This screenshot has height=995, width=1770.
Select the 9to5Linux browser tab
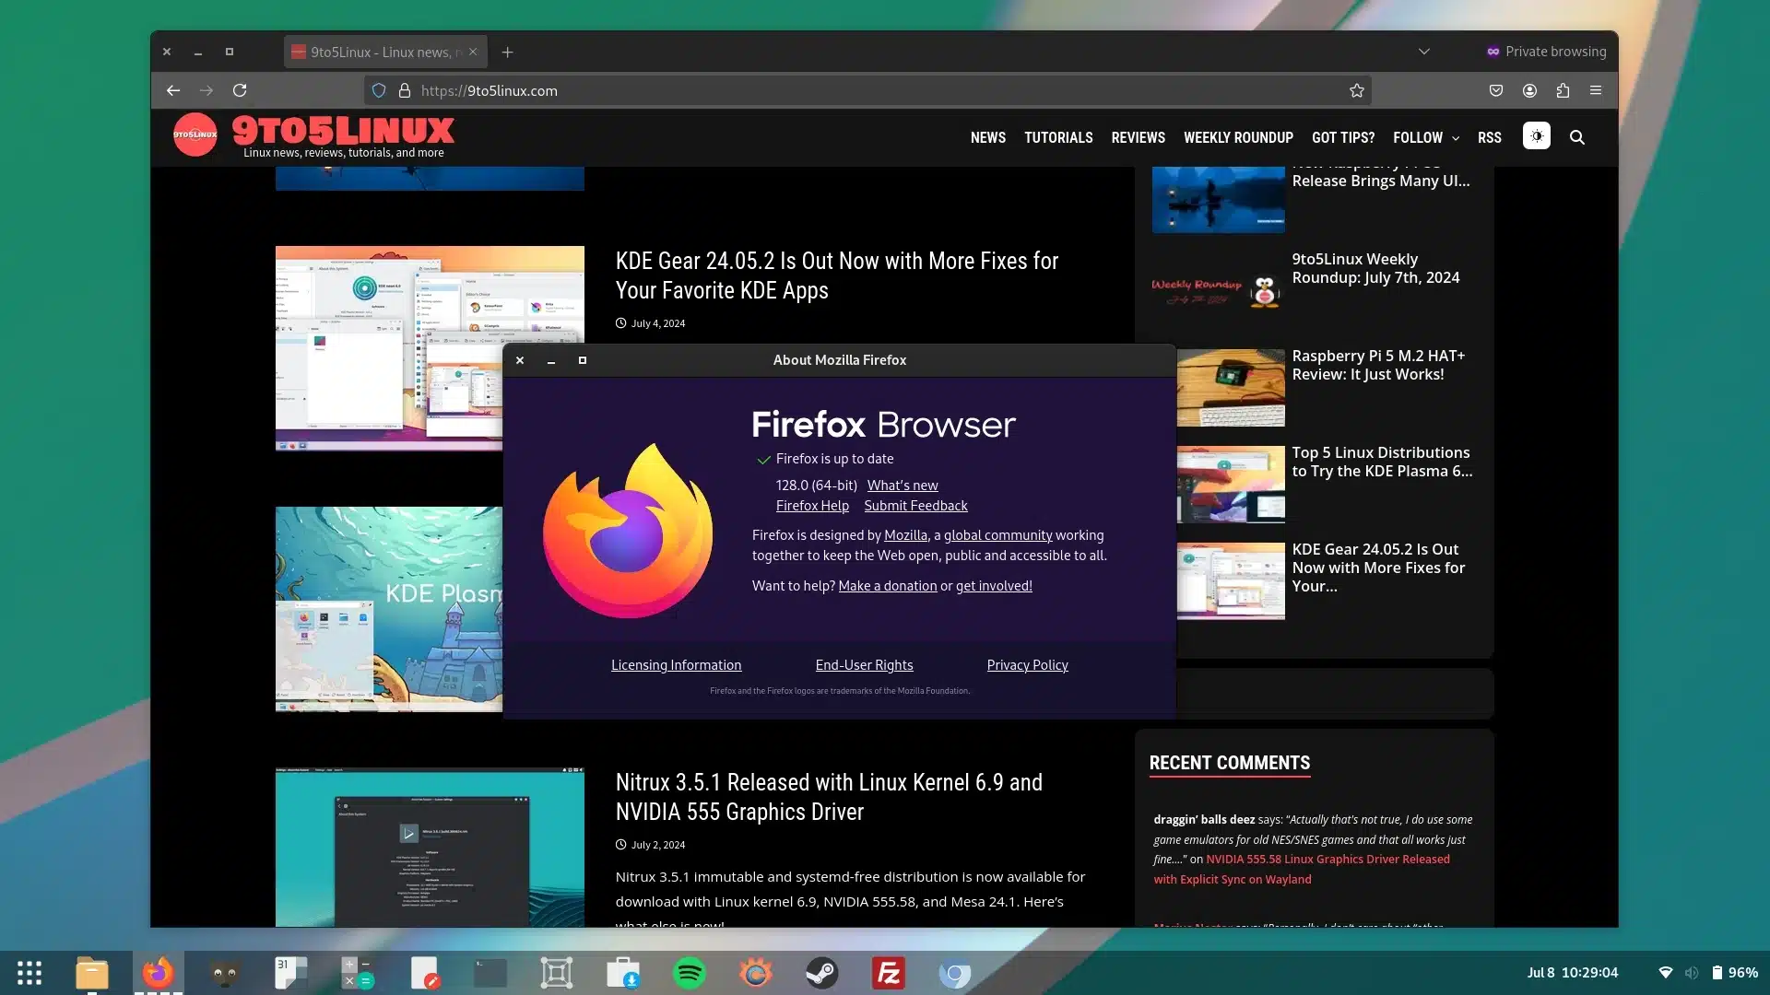380,52
